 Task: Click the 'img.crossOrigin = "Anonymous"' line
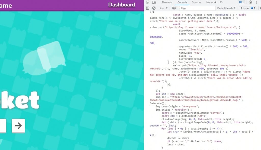[x=177, y=107]
